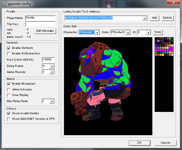Open the Game Rounds dropdown

point(52,72)
